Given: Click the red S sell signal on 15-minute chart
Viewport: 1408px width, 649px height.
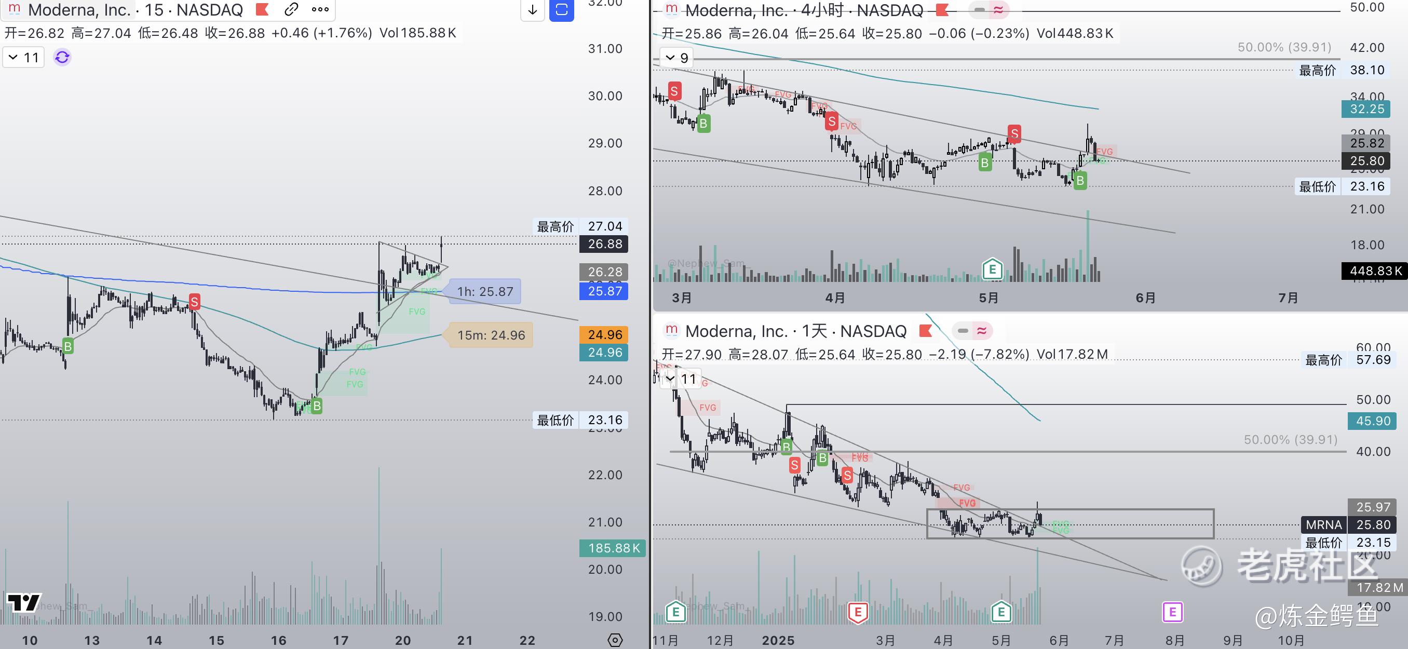Looking at the screenshot, I should point(195,301).
